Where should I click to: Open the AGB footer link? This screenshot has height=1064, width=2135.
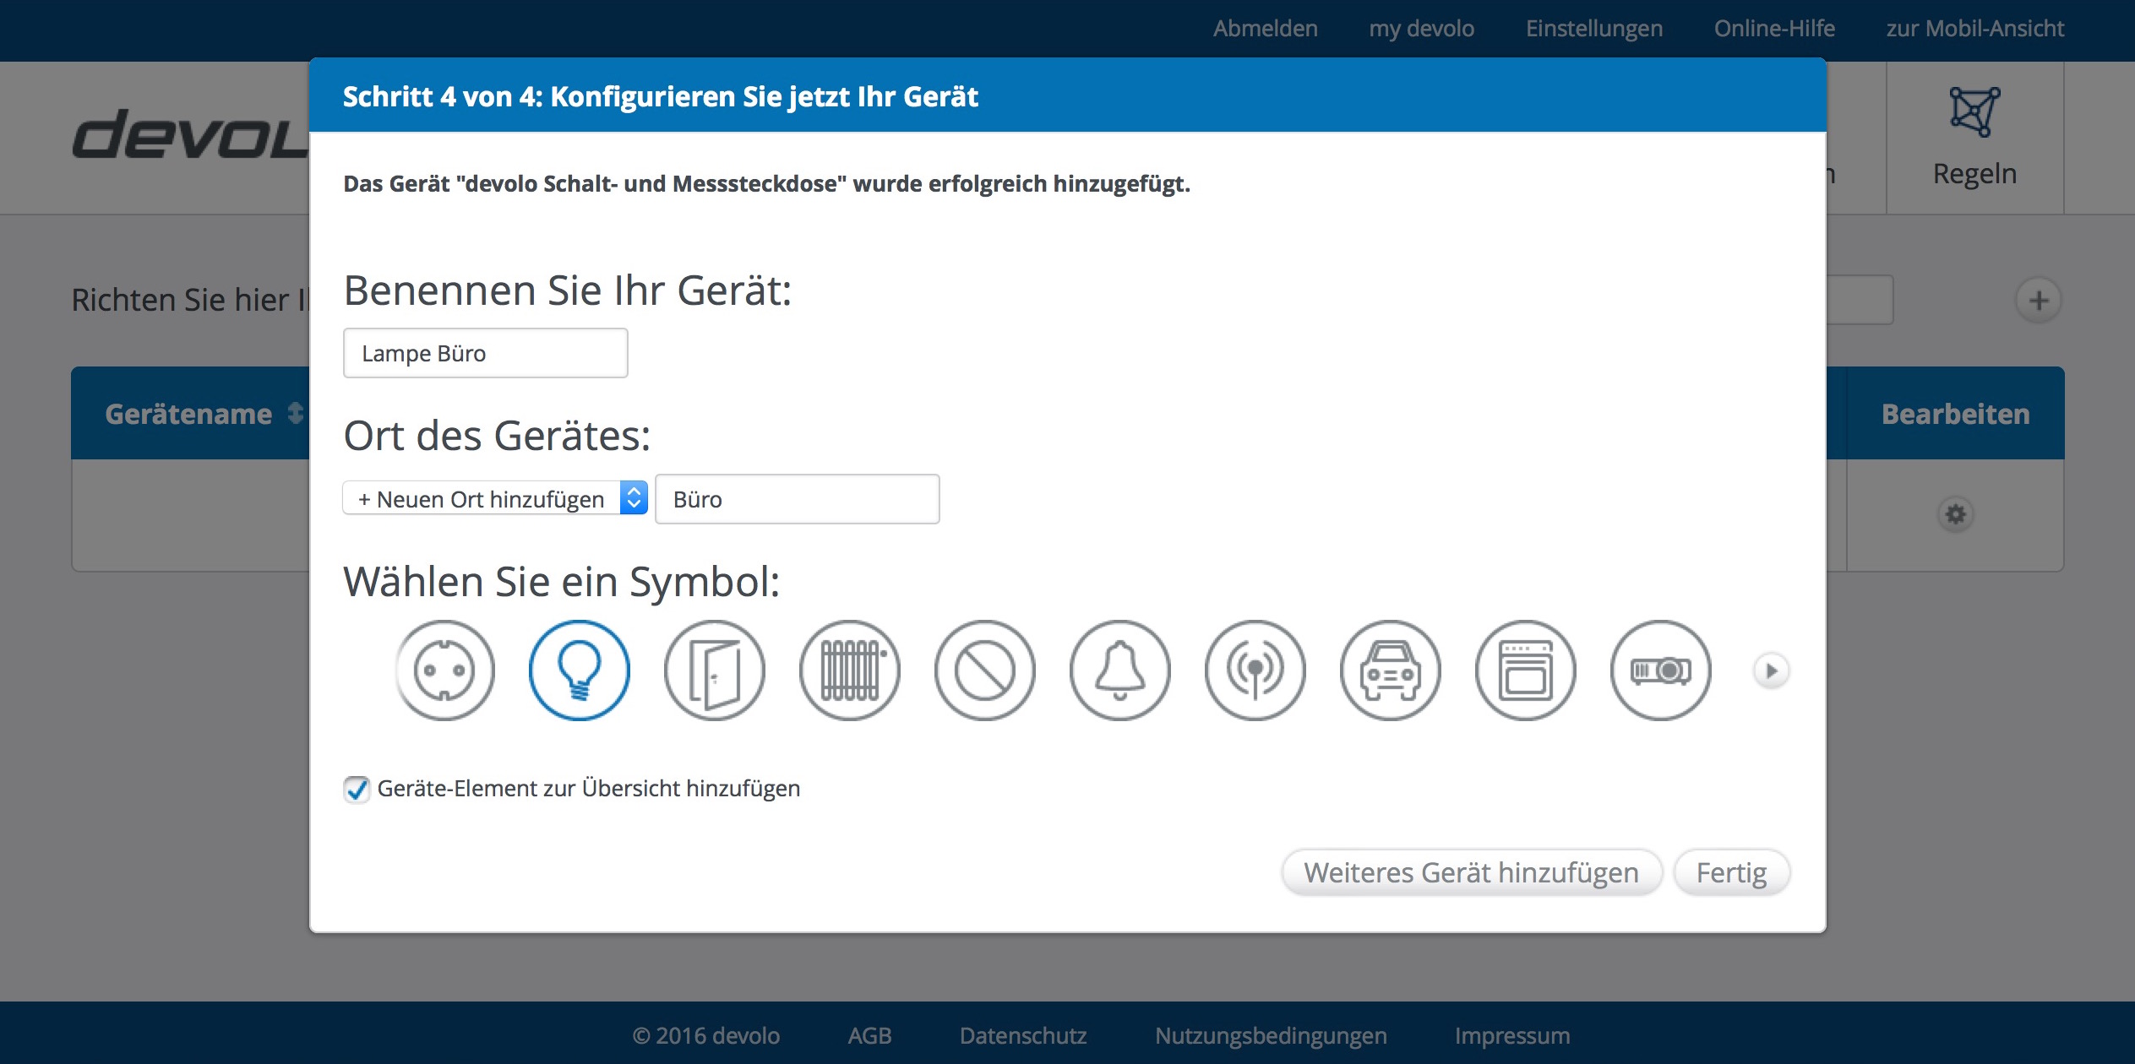pos(869,1035)
